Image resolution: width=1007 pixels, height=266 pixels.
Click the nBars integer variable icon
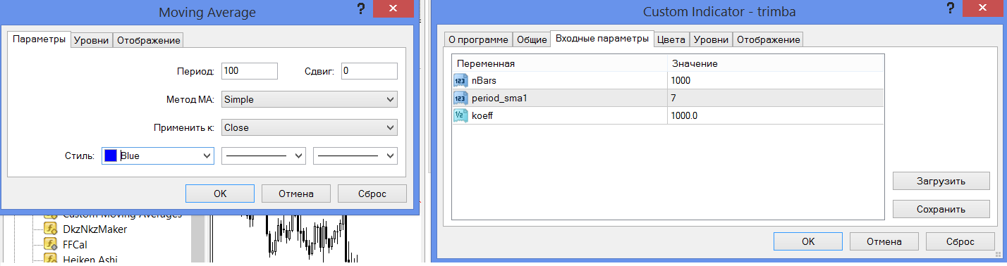pos(460,81)
